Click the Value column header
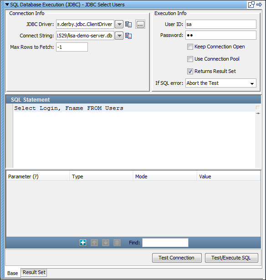Viewport: 266px width, 280px height. [x=228, y=176]
